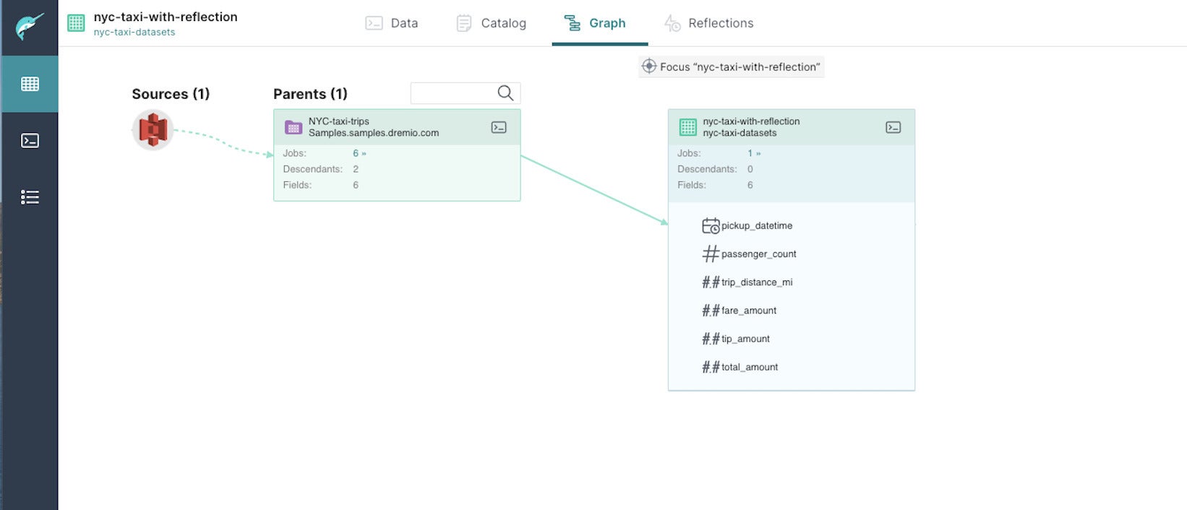Click the decimal icon of trip_distance_mi
The height and width of the screenshot is (510, 1187).
tap(711, 282)
